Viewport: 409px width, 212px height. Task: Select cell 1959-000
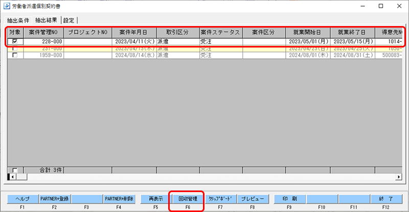[x=43, y=55]
